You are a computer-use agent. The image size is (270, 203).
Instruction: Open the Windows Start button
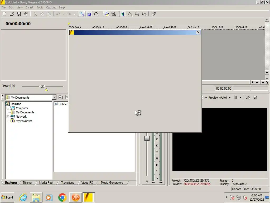click(x=7, y=197)
